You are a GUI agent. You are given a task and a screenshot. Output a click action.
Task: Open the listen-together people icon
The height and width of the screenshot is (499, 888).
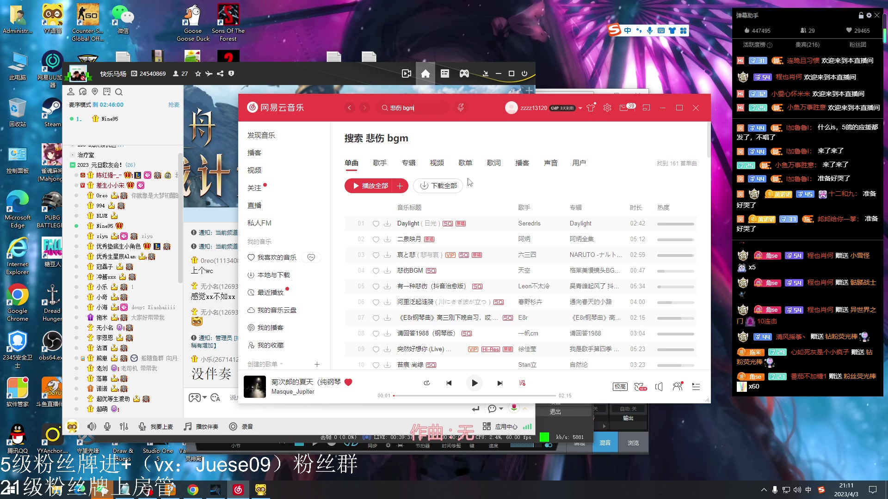tap(678, 386)
